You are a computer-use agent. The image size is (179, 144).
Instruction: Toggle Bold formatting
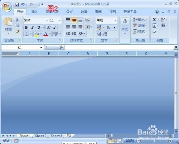26,28
